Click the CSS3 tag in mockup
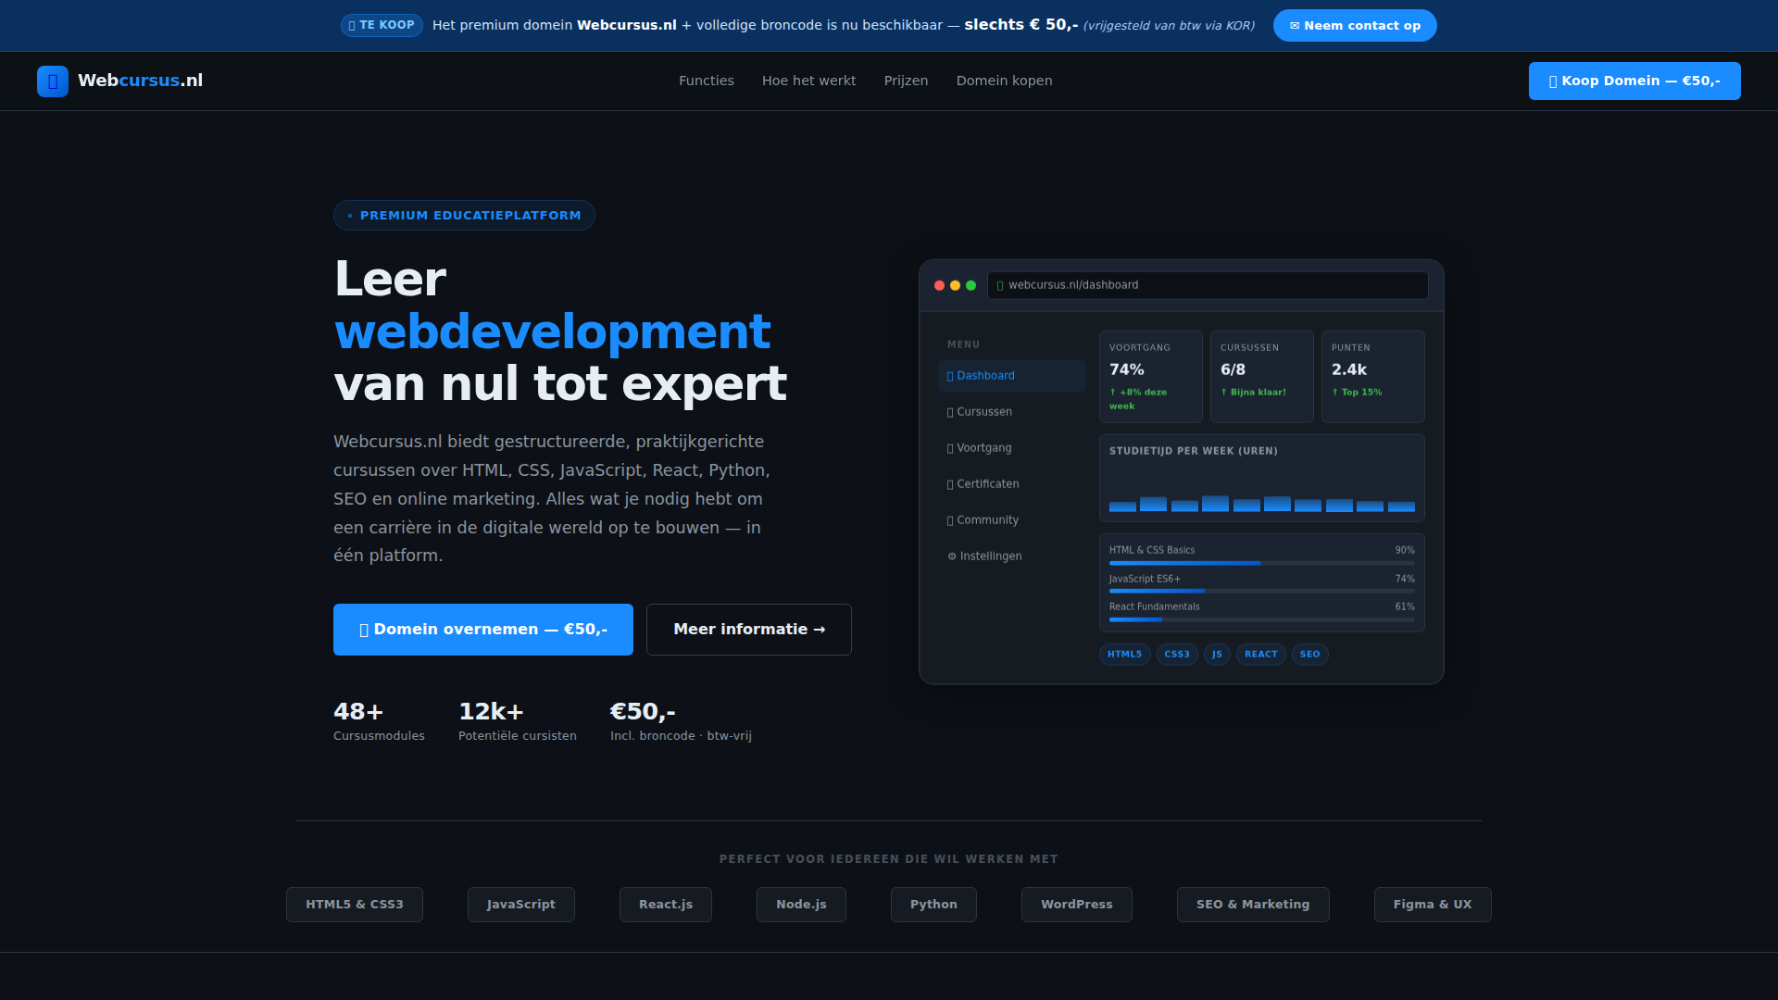 pos(1177,655)
